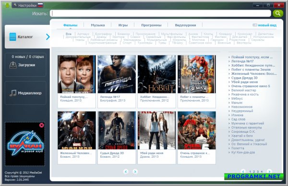This screenshot has height=186, width=288.
Task: Choose the Криминал genre filter
Action: click(245, 34)
